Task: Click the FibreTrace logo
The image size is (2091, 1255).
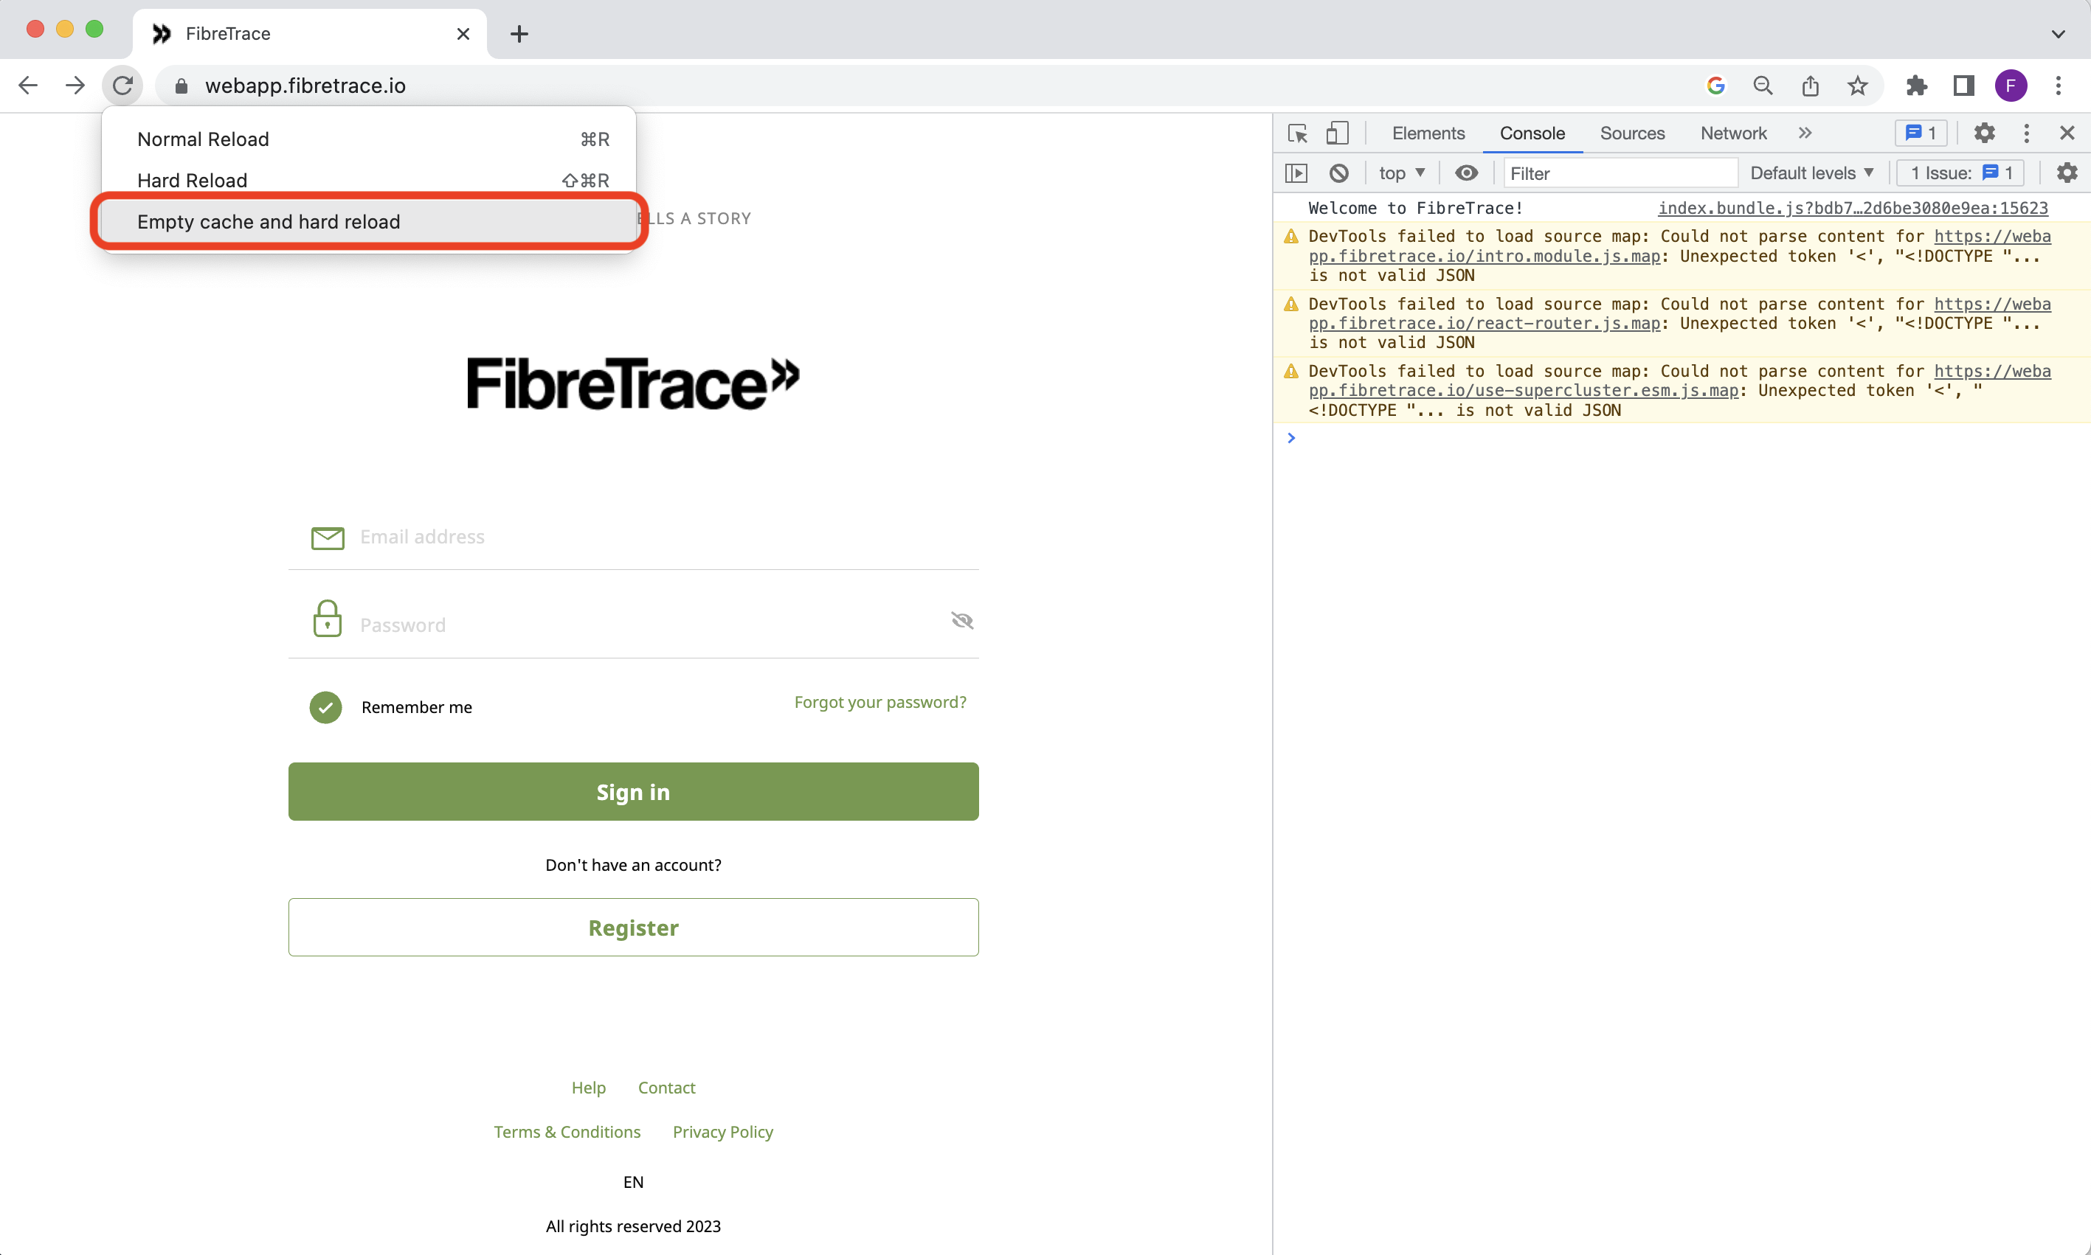Action: (x=633, y=383)
